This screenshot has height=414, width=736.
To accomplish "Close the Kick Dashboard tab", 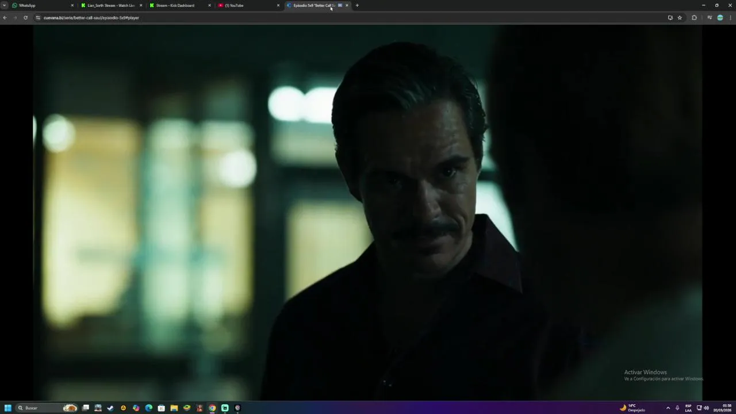I will (x=209, y=5).
